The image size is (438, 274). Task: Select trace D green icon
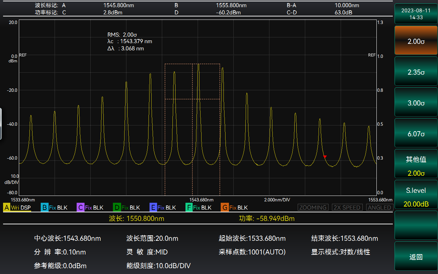(117, 208)
